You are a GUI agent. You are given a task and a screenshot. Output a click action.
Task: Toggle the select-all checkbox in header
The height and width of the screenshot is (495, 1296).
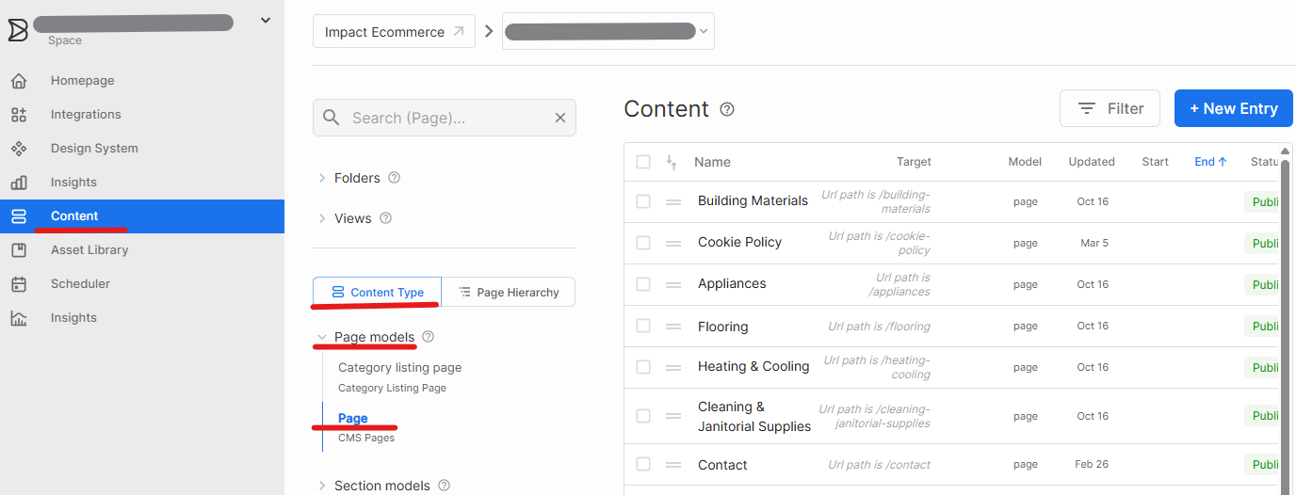coord(643,162)
